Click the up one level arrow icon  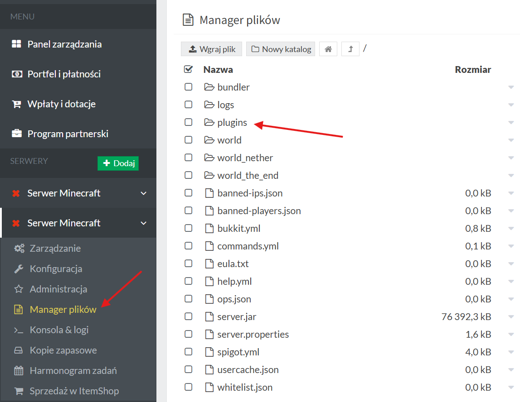coord(350,49)
